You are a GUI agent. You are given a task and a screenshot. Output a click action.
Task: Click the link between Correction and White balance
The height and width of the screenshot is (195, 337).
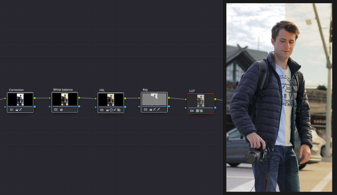coord(42,98)
